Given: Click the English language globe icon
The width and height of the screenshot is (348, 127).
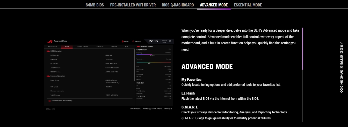Looking at the screenshot, I should 123,41.
